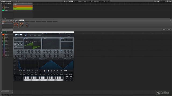Adjust the envelope ATTACK knob
The image size is (172, 96).
[20, 73]
